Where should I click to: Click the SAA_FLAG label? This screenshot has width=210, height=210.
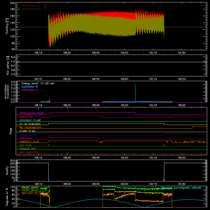tap(26, 138)
